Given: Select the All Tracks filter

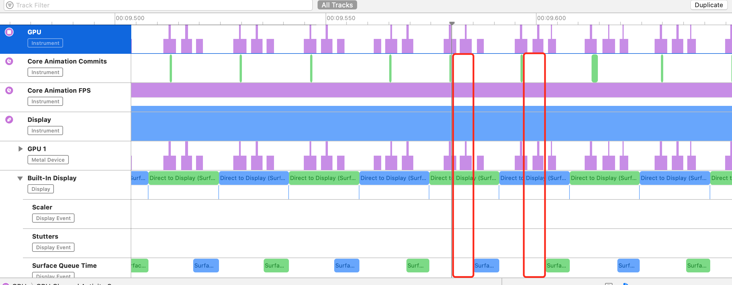Looking at the screenshot, I should tap(337, 5).
